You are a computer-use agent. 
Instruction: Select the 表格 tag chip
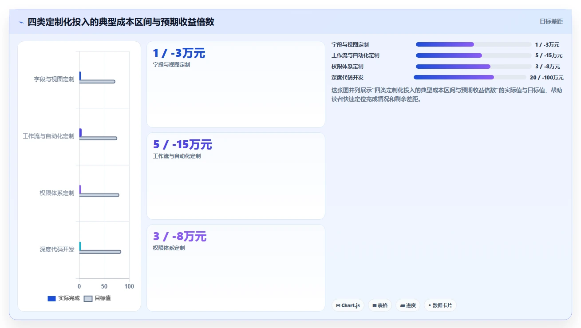[380, 305]
